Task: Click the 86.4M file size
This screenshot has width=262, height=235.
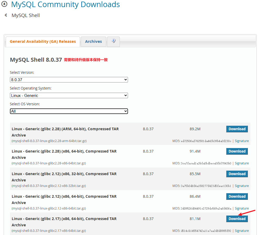Action: point(195,196)
